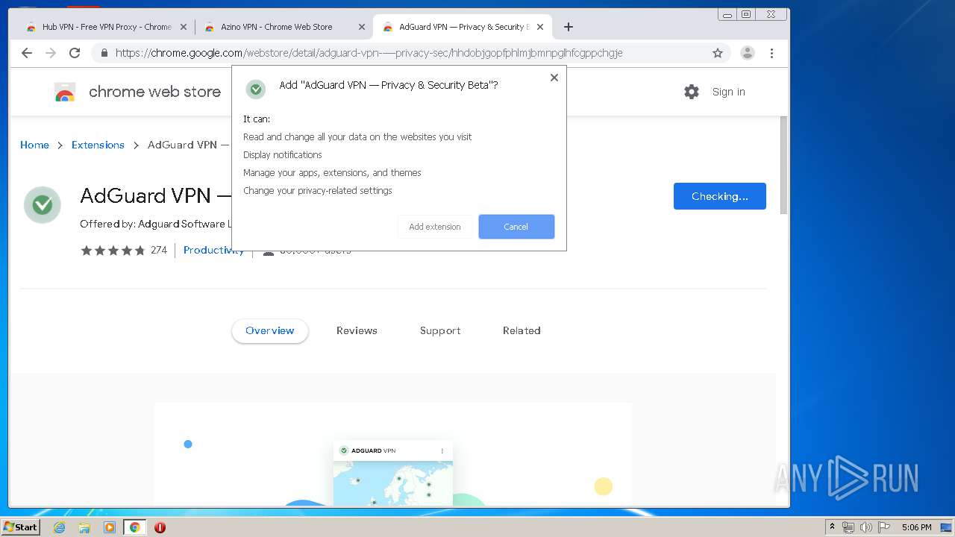Click the 5:06 PM clock

916,527
